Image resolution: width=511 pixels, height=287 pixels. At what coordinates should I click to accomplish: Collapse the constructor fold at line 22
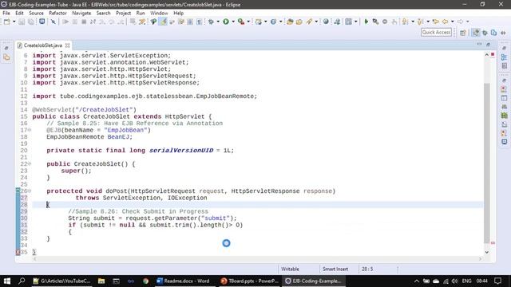pyautogui.click(x=30, y=164)
